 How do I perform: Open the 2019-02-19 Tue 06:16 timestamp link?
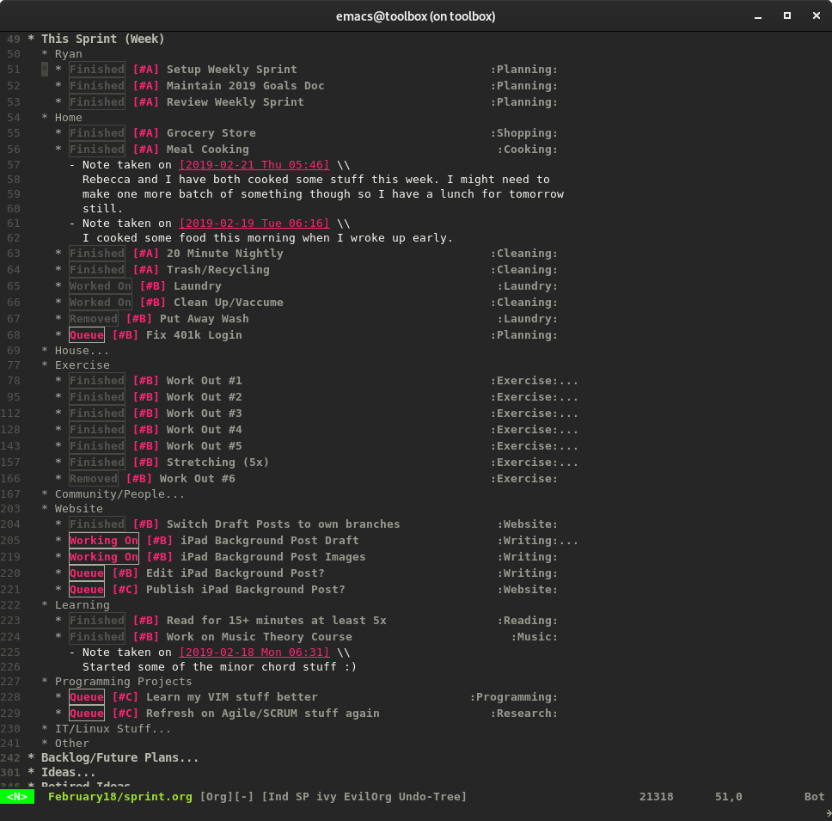point(254,224)
